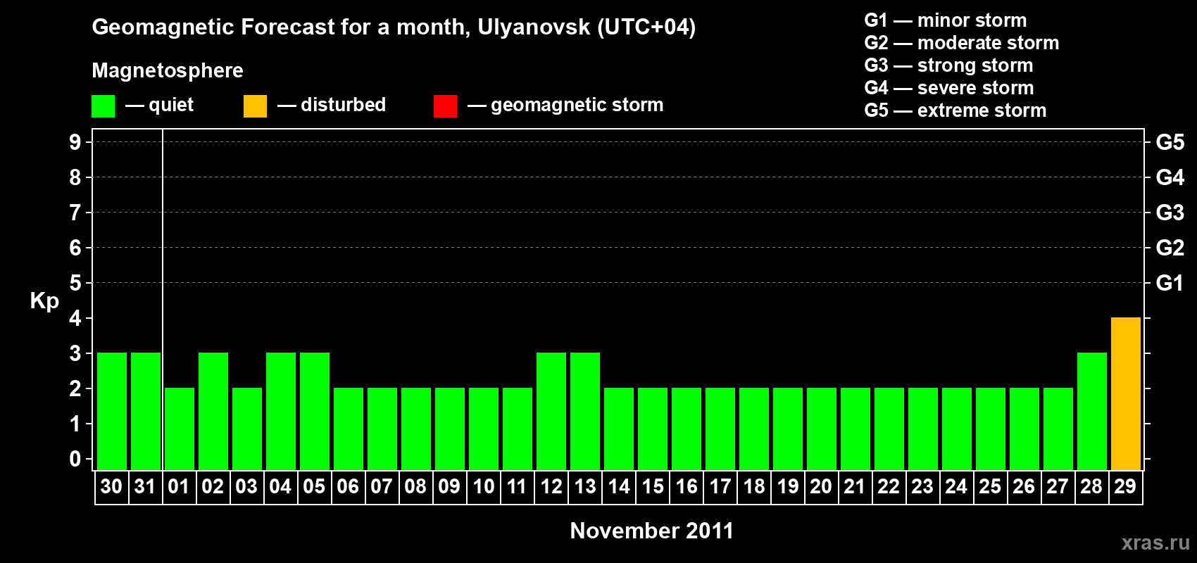Viewport: 1197px width, 563px height.
Task: Click the Kp axis label
Action: (44, 301)
